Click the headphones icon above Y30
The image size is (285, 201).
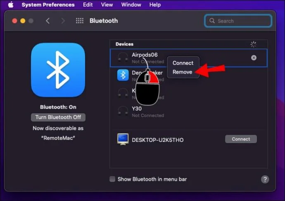(x=123, y=93)
